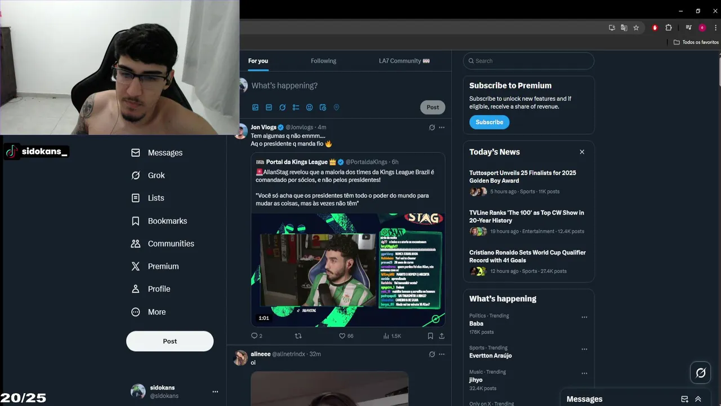View analytics of Jon Vlogs post
This screenshot has height=406, width=721.
[392, 336]
